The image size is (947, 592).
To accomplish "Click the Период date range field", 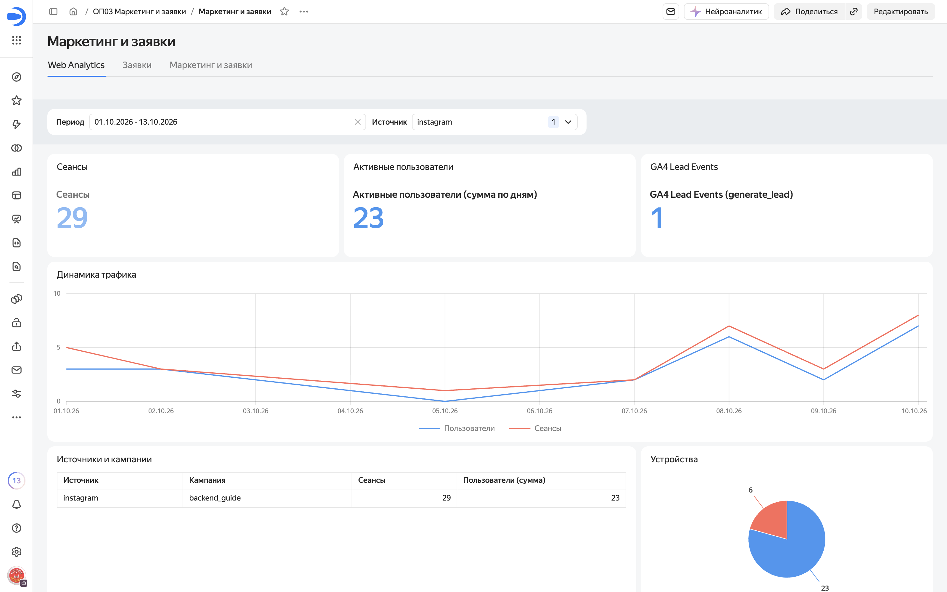I will click(x=227, y=122).
